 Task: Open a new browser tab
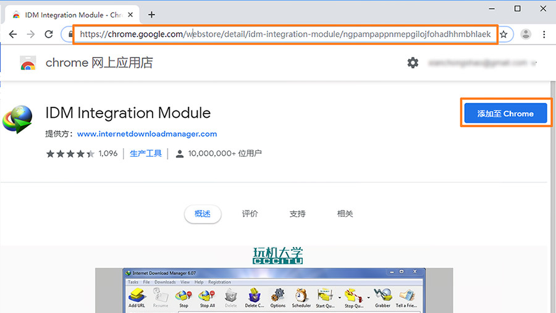(152, 14)
